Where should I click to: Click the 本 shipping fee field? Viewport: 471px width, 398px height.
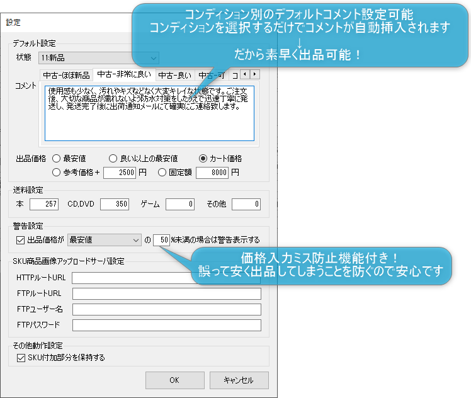[x=44, y=204]
